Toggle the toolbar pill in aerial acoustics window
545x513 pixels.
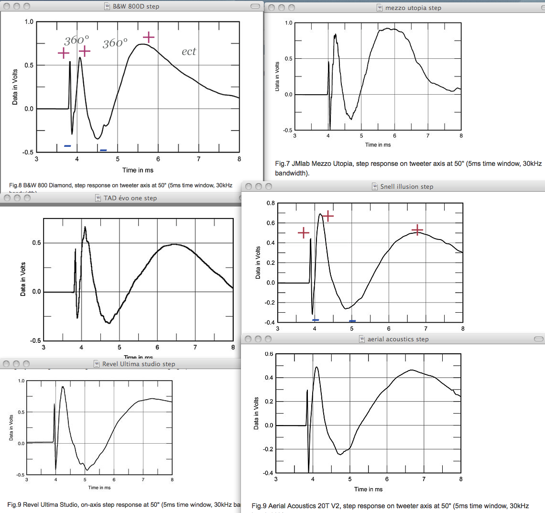(x=539, y=339)
